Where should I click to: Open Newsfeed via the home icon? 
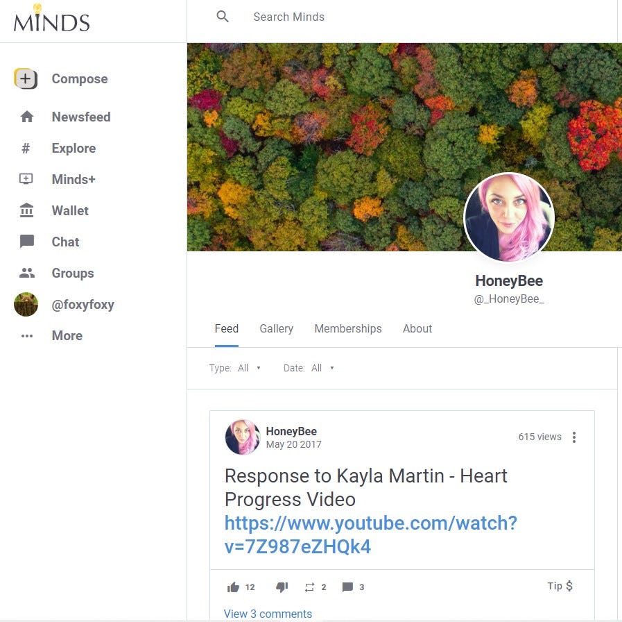tap(26, 117)
